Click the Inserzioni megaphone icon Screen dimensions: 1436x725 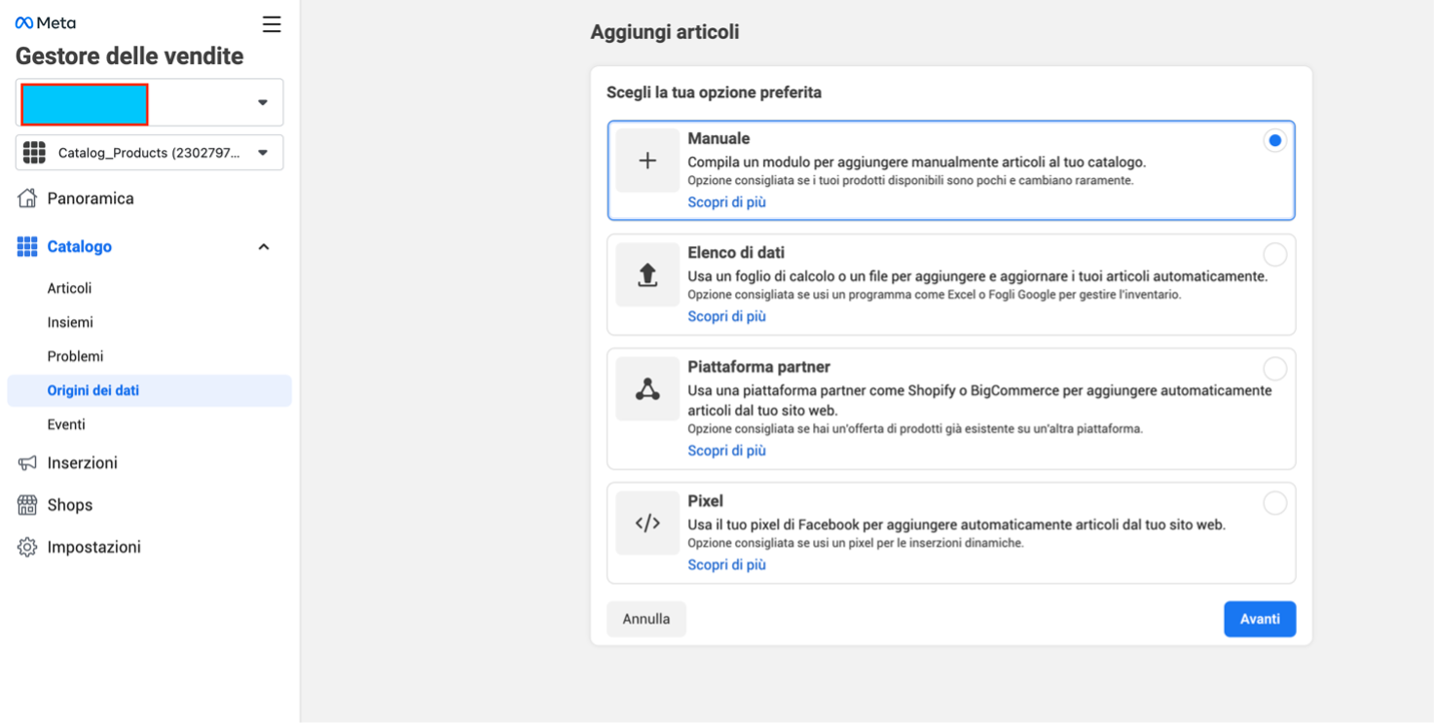pyautogui.click(x=27, y=463)
